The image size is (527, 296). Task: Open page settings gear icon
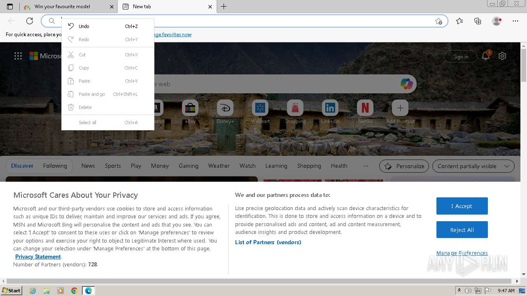coord(502,56)
